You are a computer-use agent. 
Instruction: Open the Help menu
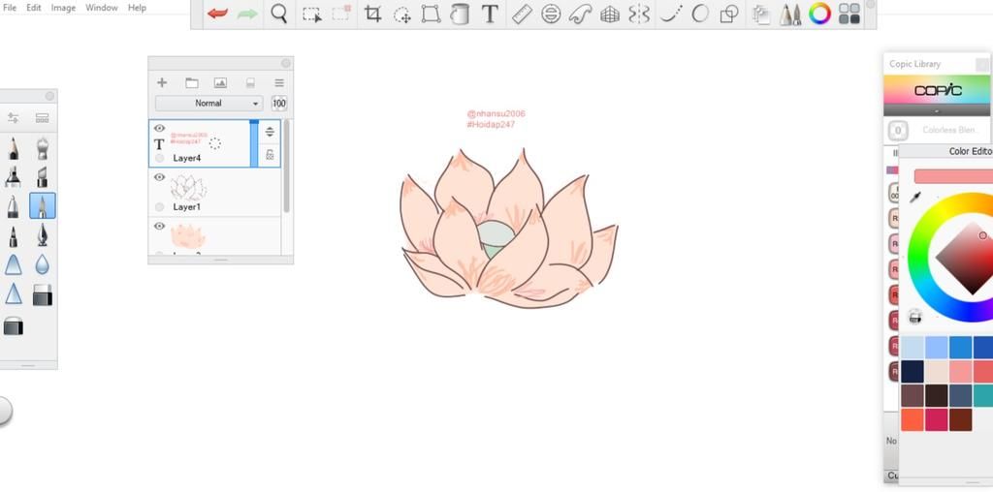tap(137, 8)
